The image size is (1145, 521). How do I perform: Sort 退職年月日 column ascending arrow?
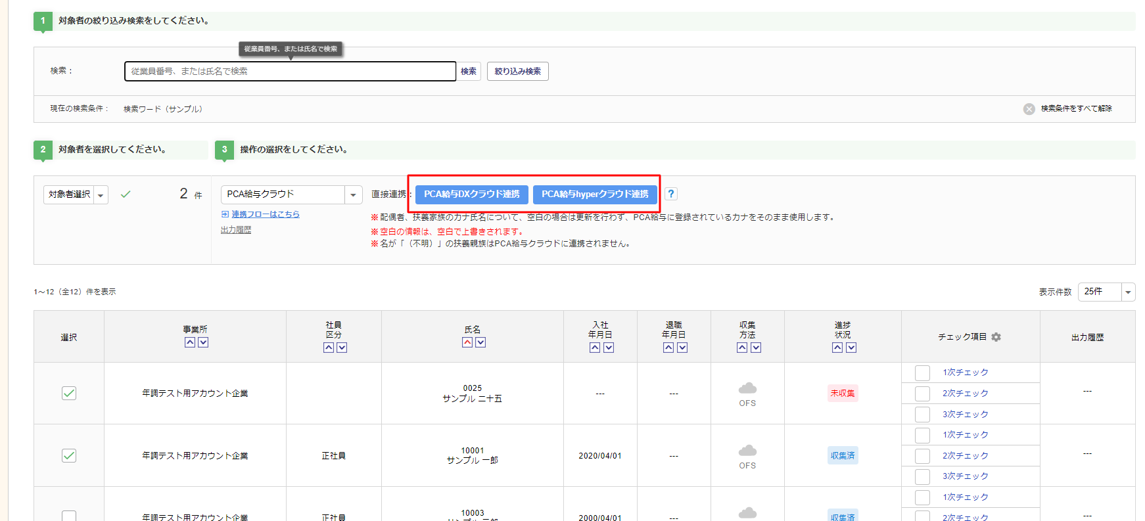pos(668,348)
